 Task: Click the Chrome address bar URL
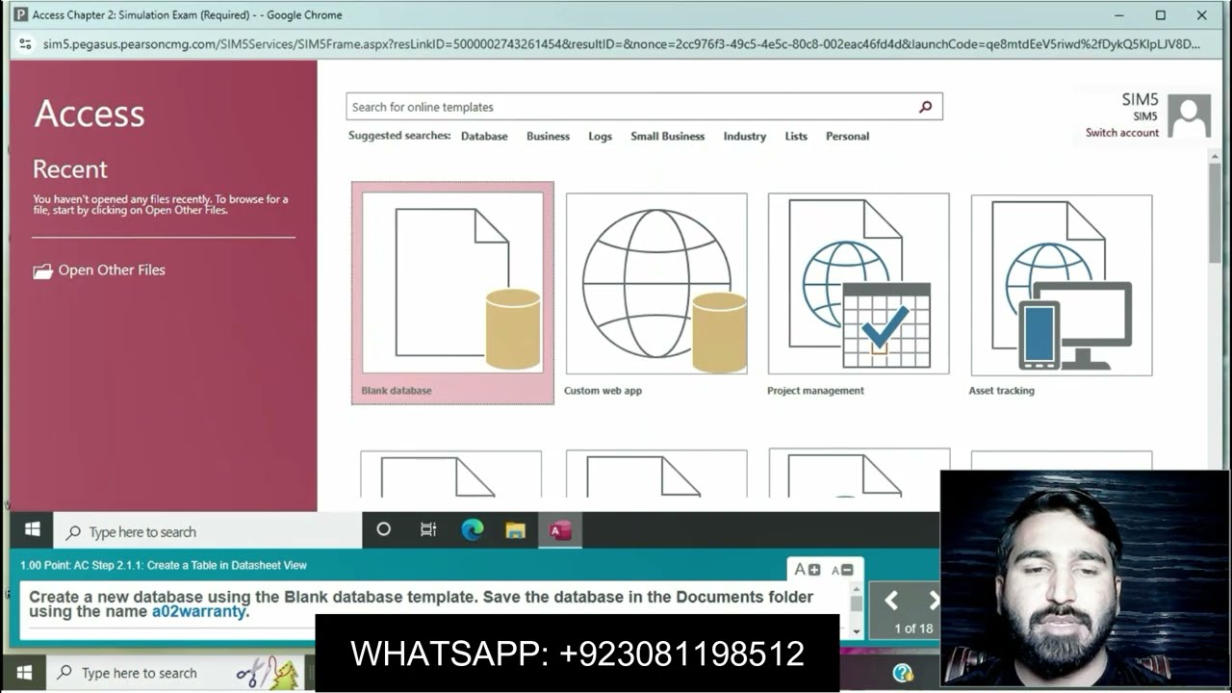coord(622,44)
